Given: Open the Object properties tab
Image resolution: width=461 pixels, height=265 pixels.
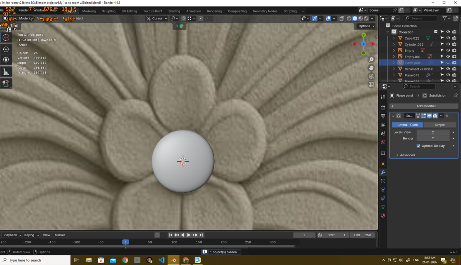Looking at the screenshot, I should pos(383,164).
